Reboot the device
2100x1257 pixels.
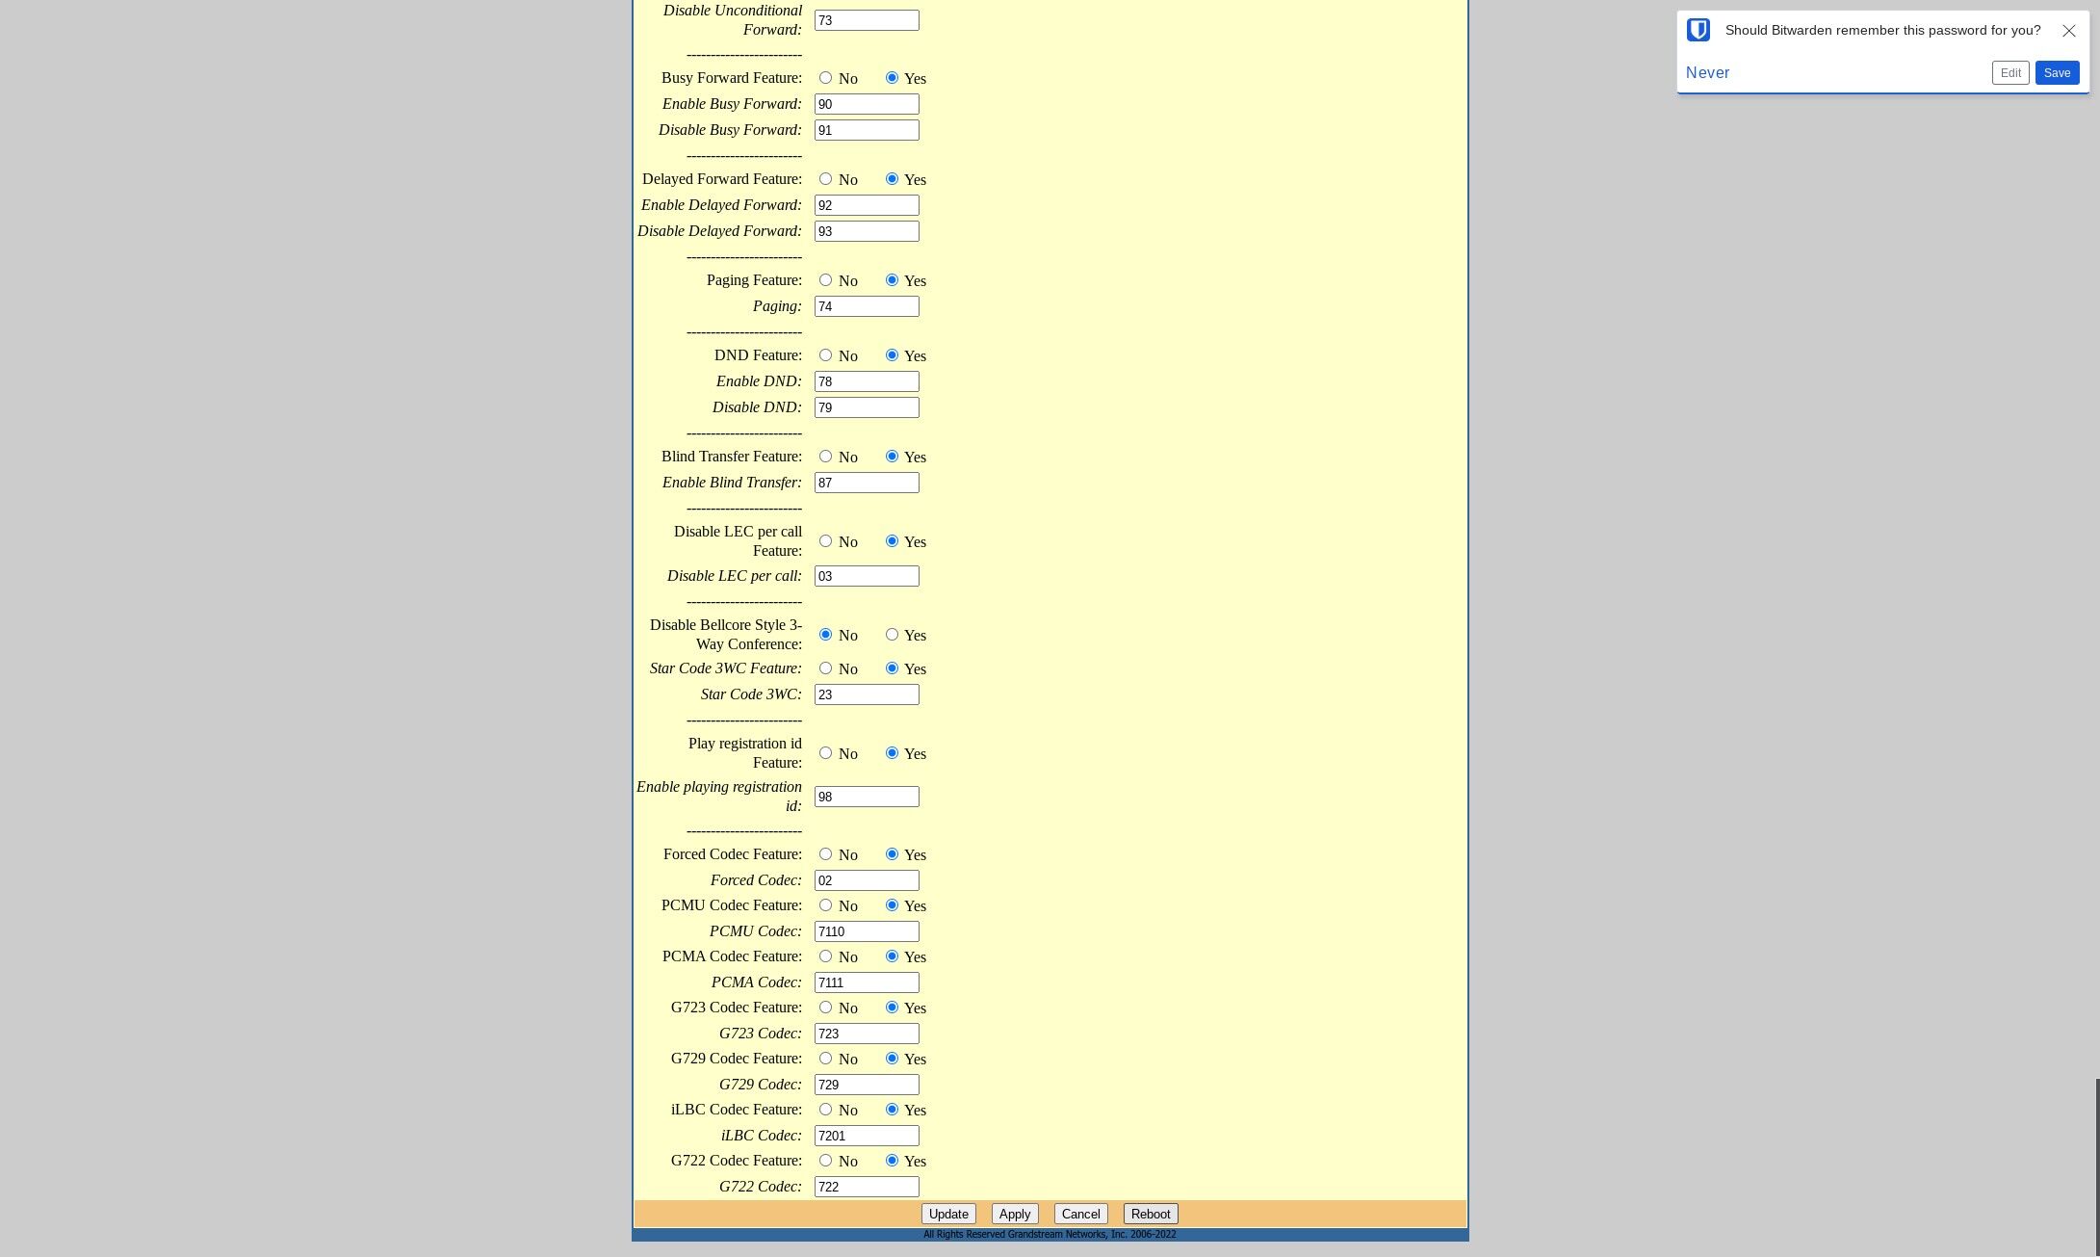coord(1151,1214)
